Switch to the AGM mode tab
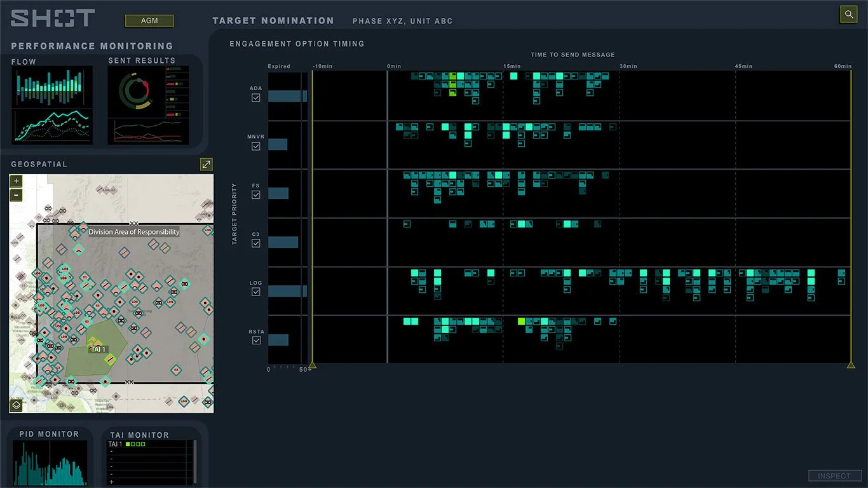Image resolution: width=868 pixels, height=488 pixels. pos(149,20)
